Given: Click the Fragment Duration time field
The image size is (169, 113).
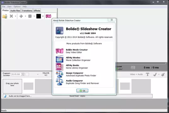Looking at the screenshot, I should tap(16, 74).
